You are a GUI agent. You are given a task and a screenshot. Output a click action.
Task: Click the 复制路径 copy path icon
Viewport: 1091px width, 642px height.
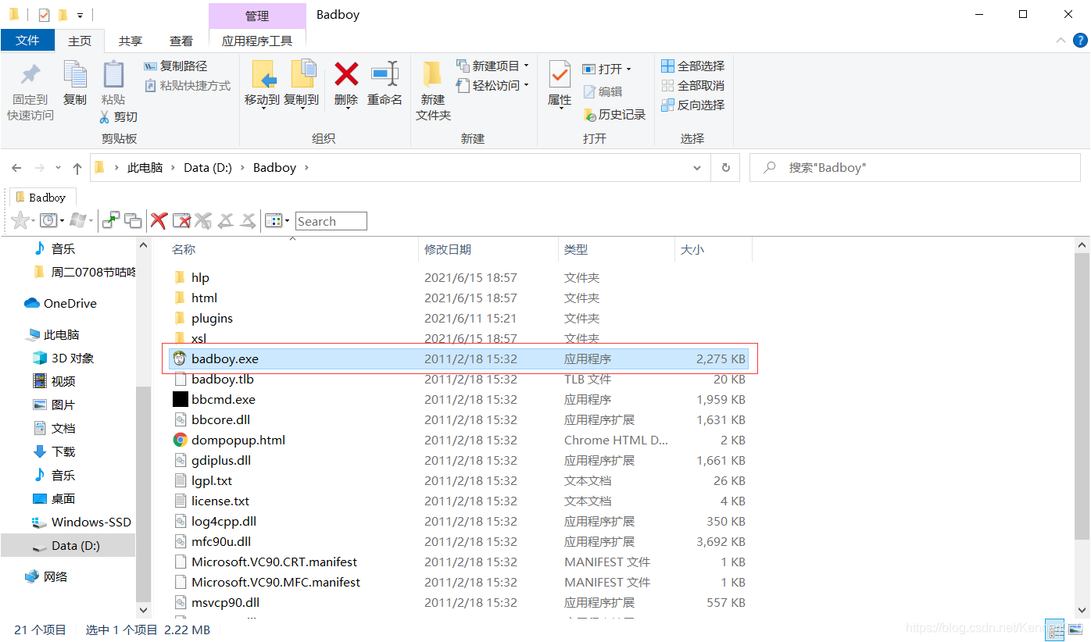click(151, 66)
